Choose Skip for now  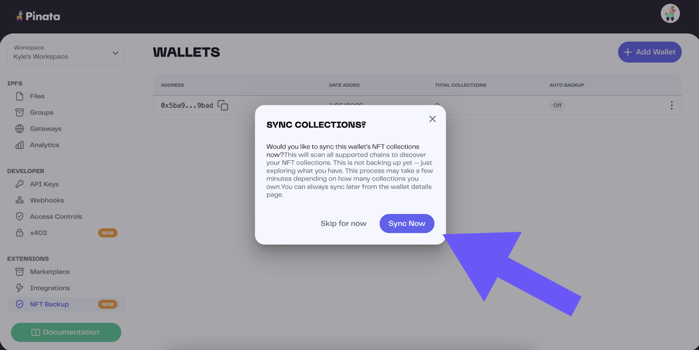(343, 223)
